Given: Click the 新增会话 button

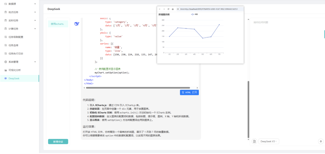Looking at the screenshot, I should [x=58, y=142].
